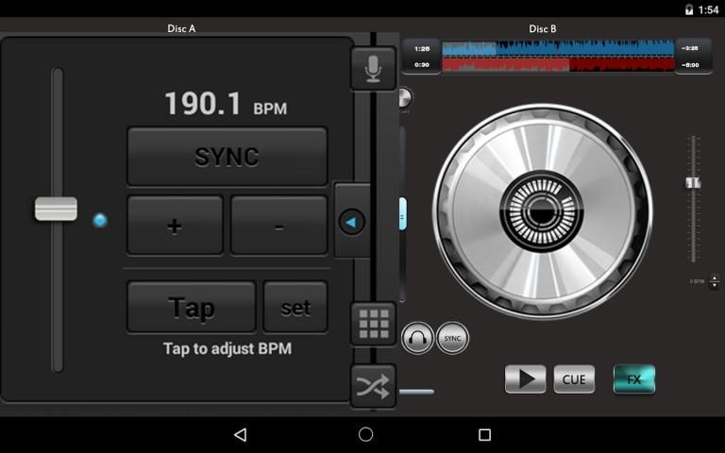The image size is (725, 453).
Task: Decrease BPM with the minus button
Action: pyautogui.click(x=278, y=226)
